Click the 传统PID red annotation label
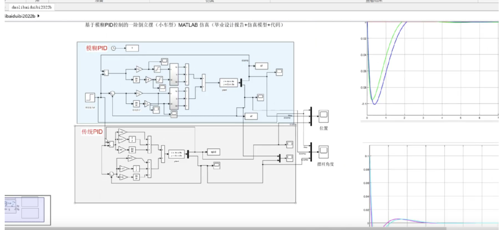Viewport: 499px width, 230px height. 92,132
